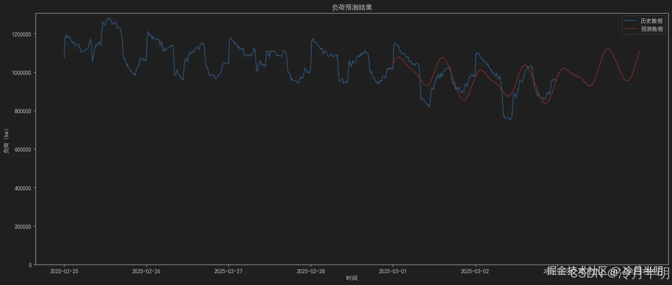Click the y-axis tick 600000
Image resolution: width=672 pixels, height=285 pixels.
[23, 149]
